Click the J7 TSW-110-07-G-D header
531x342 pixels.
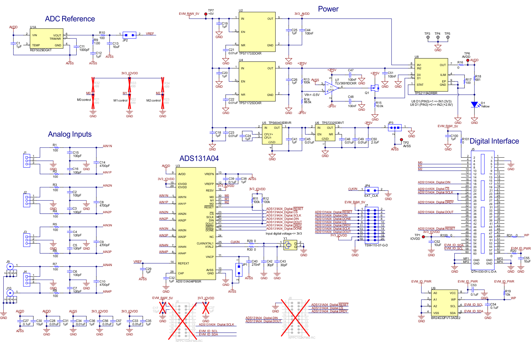pyautogui.click(x=371, y=225)
